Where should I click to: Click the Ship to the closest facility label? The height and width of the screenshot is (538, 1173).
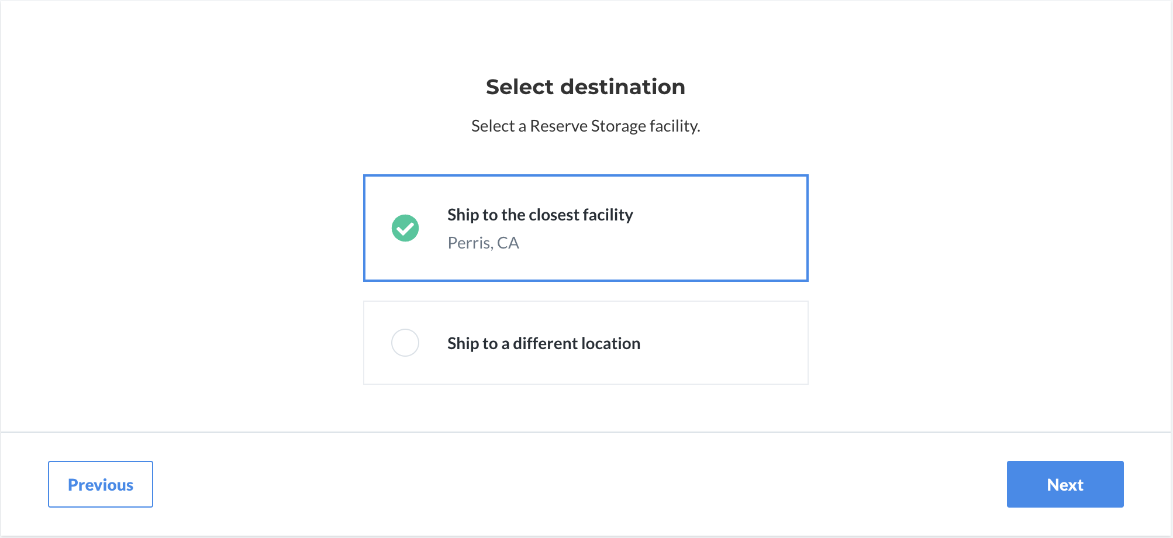coord(540,215)
